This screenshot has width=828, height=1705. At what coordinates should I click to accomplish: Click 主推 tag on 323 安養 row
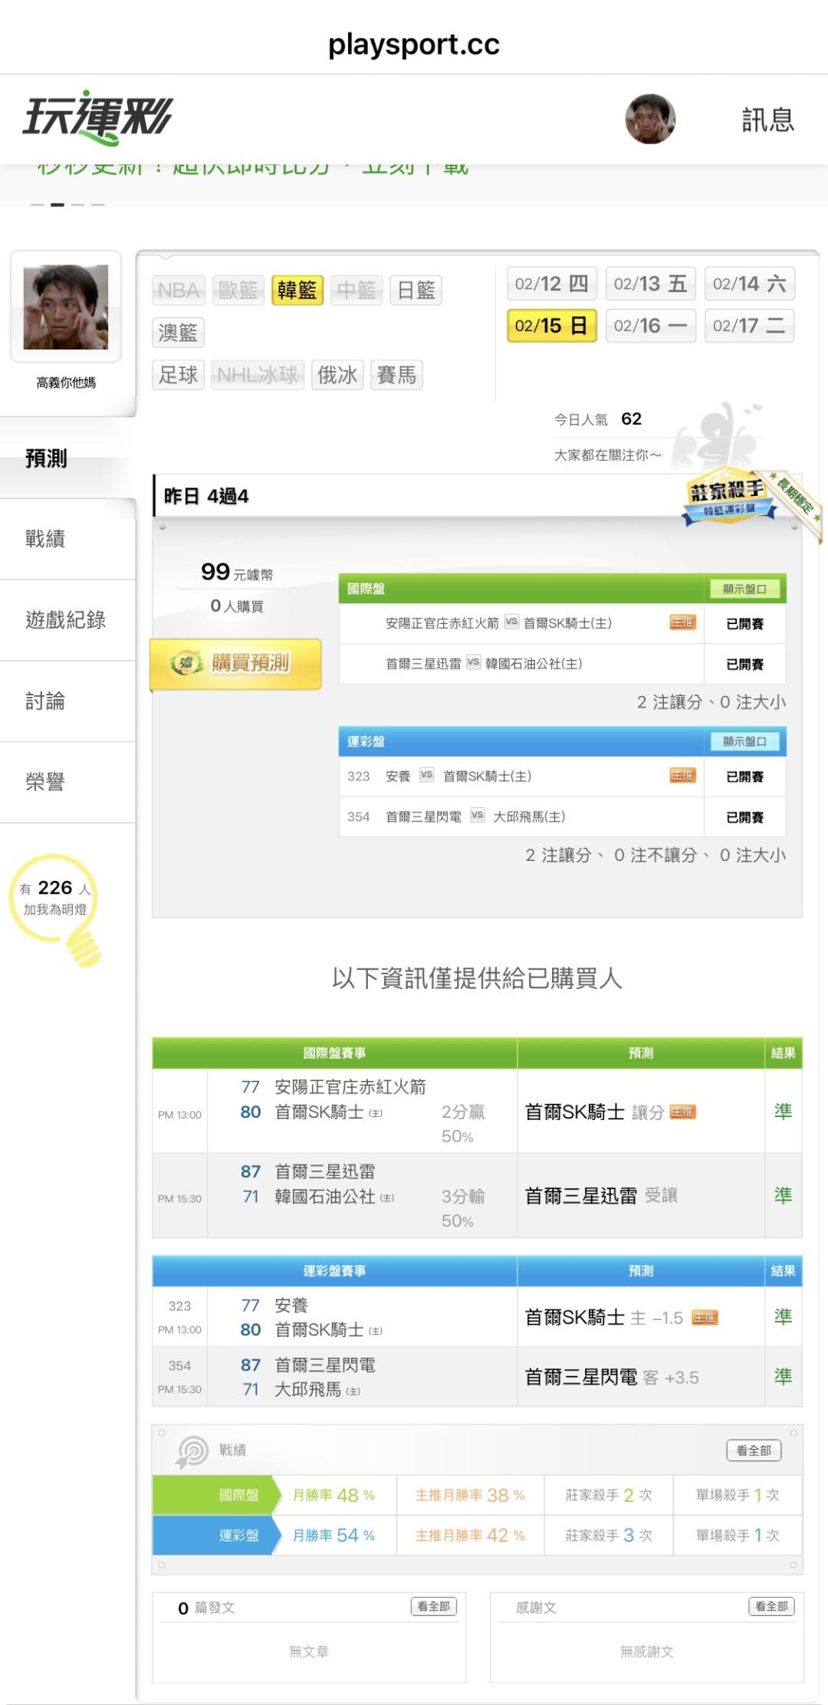682,775
